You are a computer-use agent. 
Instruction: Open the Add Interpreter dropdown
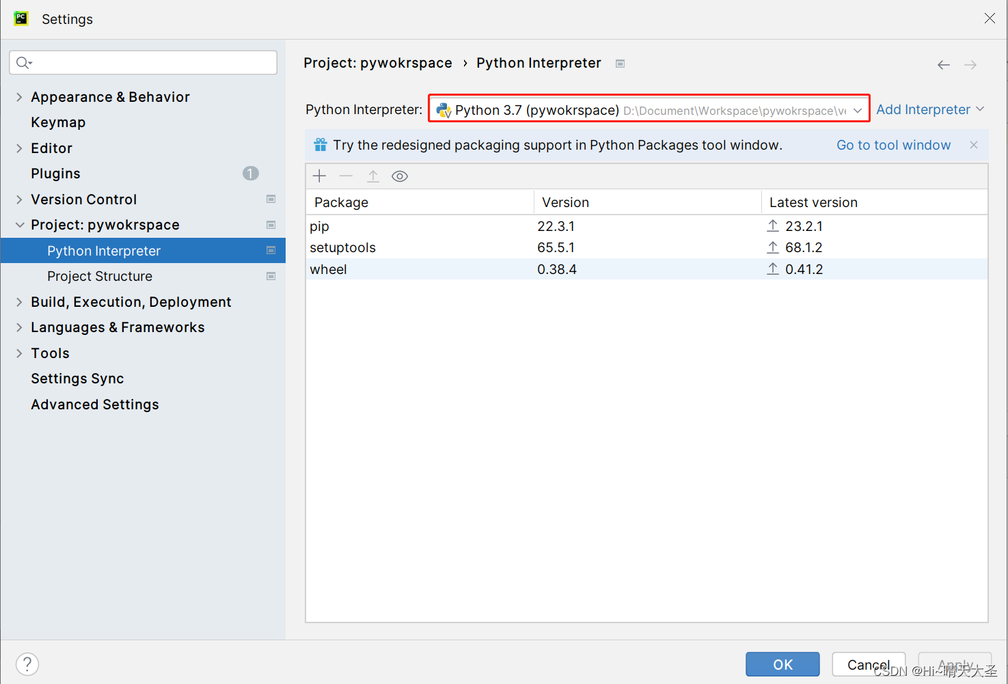930,109
